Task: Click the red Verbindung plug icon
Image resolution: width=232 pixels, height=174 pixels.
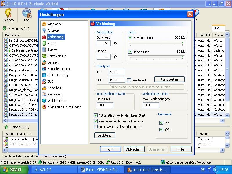Action: [44, 37]
